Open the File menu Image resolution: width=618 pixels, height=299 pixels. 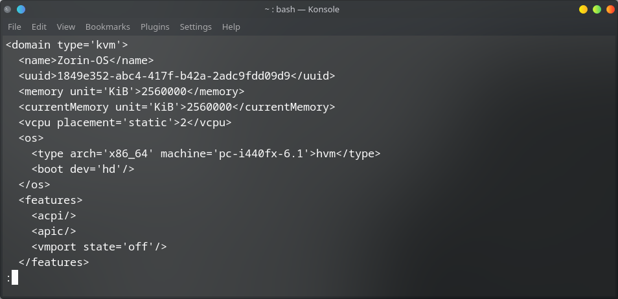[x=14, y=27]
